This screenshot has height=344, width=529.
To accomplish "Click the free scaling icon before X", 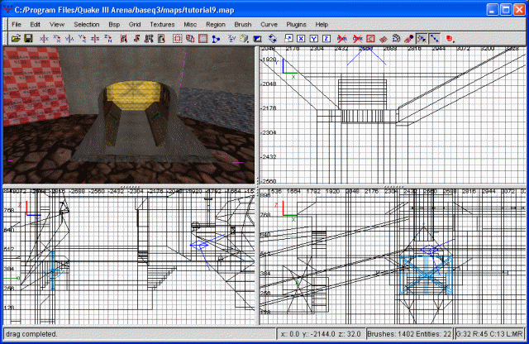I will (x=288, y=39).
